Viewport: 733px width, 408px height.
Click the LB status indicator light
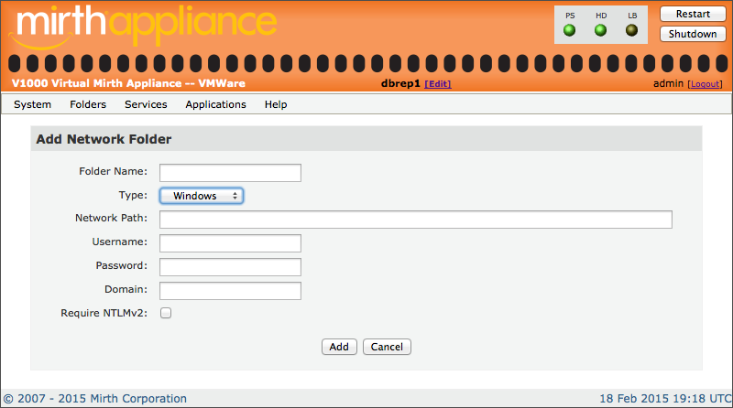point(631,30)
